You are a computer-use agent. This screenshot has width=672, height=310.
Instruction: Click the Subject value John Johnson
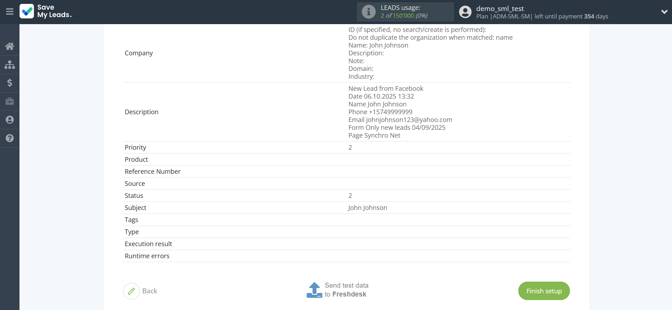point(367,208)
